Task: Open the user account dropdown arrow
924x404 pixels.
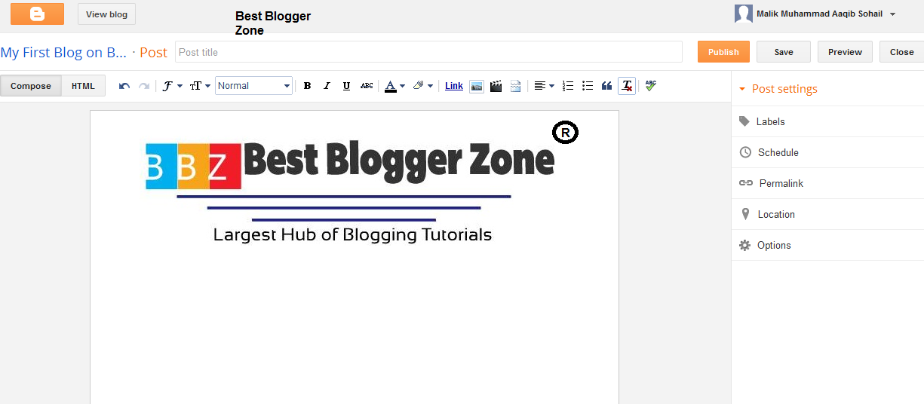Action: [x=893, y=14]
